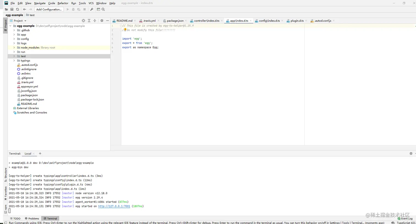The height and width of the screenshot is (224, 416).
Task: Expand the node_modules folder arrow
Action: [14, 48]
